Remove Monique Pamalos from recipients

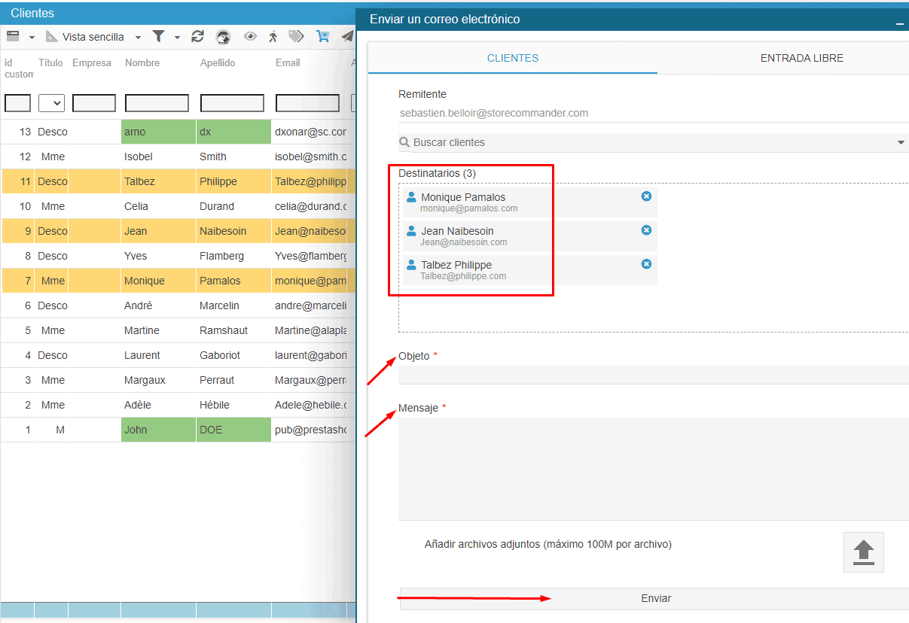646,196
